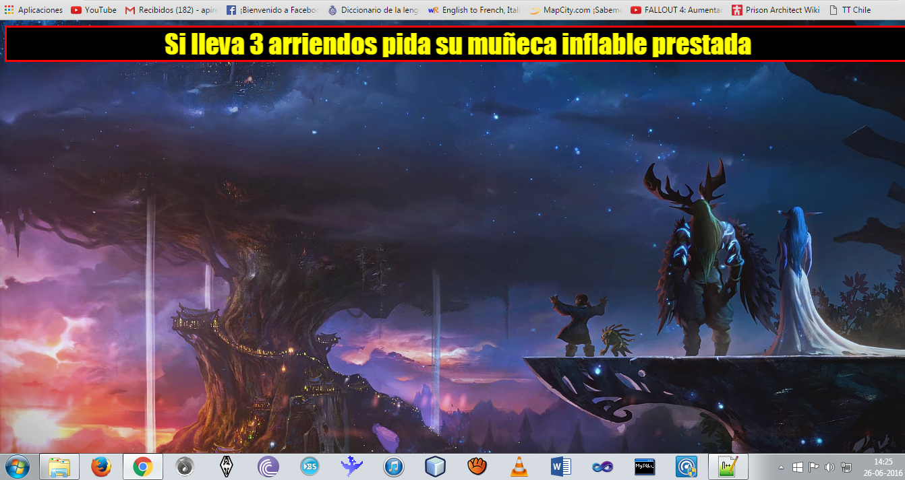This screenshot has width=905, height=480.
Task: Open the Action Center flag icon
Action: (x=813, y=467)
